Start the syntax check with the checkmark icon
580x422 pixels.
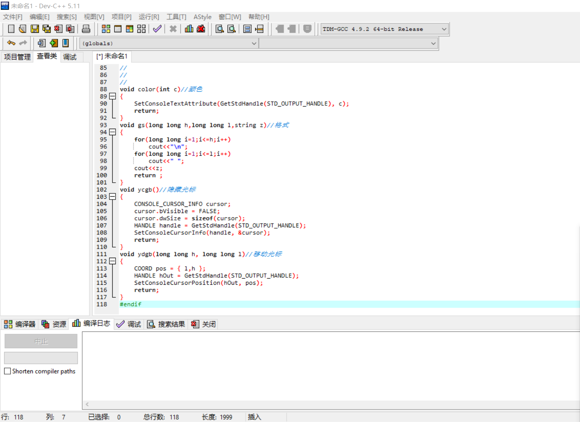click(x=157, y=29)
